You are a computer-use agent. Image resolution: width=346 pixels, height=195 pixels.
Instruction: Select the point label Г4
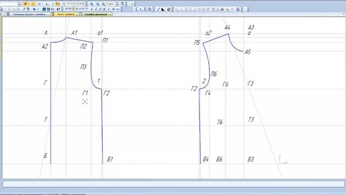208,93
